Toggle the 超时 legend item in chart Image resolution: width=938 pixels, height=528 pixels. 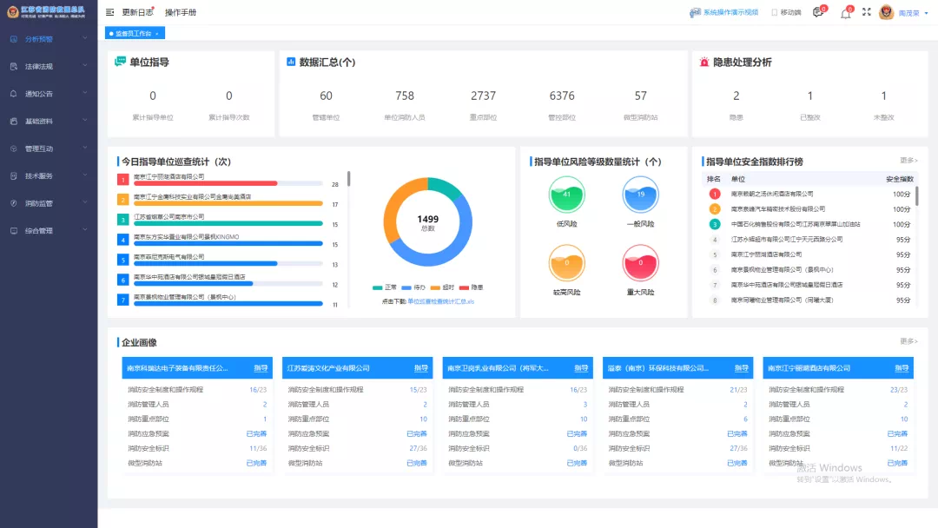pyautogui.click(x=442, y=287)
